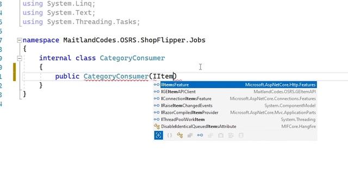
Task: Click Microsoft.AspNetCore.Http.Features namespace label
Action: click(x=281, y=85)
